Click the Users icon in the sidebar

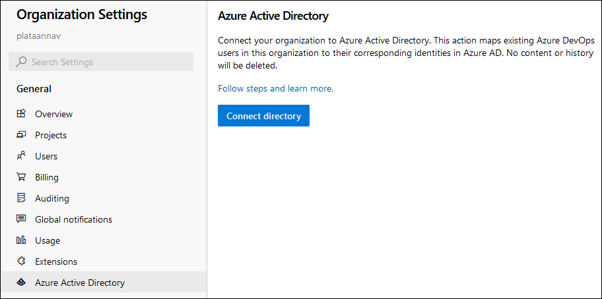(21, 156)
